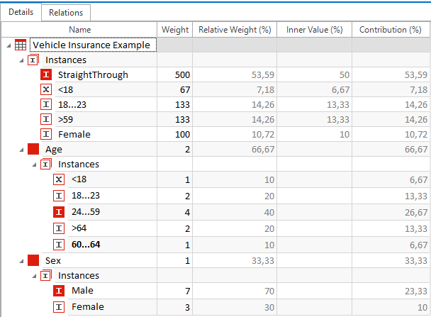Screen dimensions: 431x317
Task: Click the red square Sex attribute icon
Action: [x=33, y=260]
